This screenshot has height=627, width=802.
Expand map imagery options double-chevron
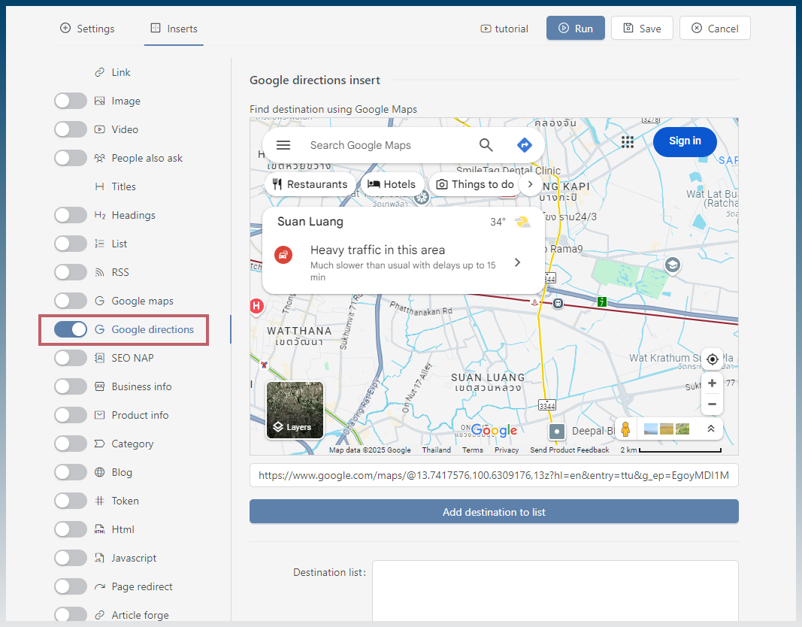tap(710, 429)
